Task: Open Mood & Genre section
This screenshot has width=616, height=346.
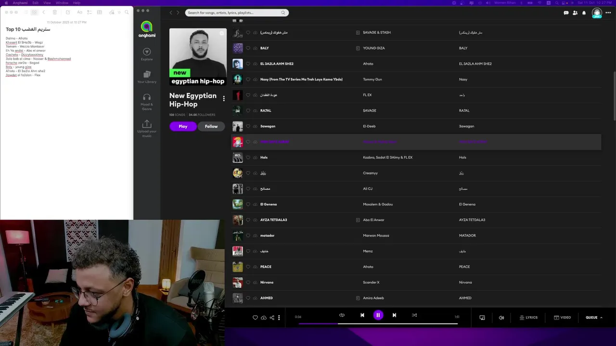Action: [147, 102]
